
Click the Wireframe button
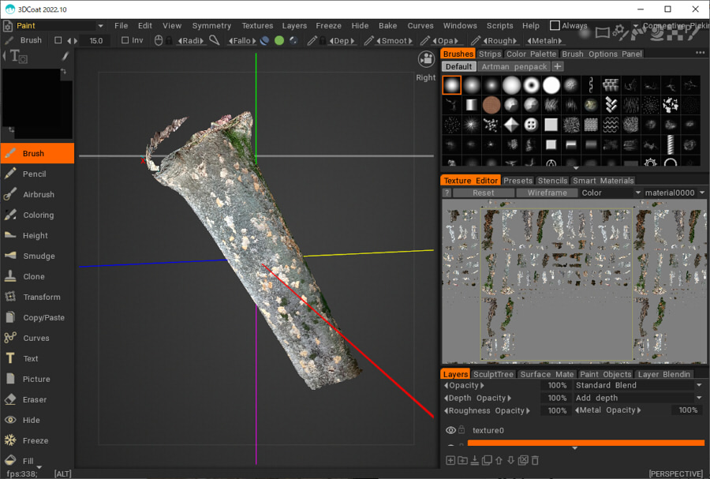point(547,193)
